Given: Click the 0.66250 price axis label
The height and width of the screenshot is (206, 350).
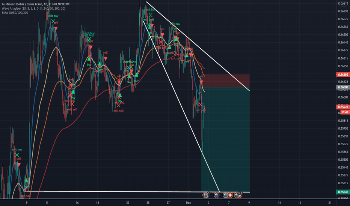Looking at the screenshot, I should (x=343, y=66).
